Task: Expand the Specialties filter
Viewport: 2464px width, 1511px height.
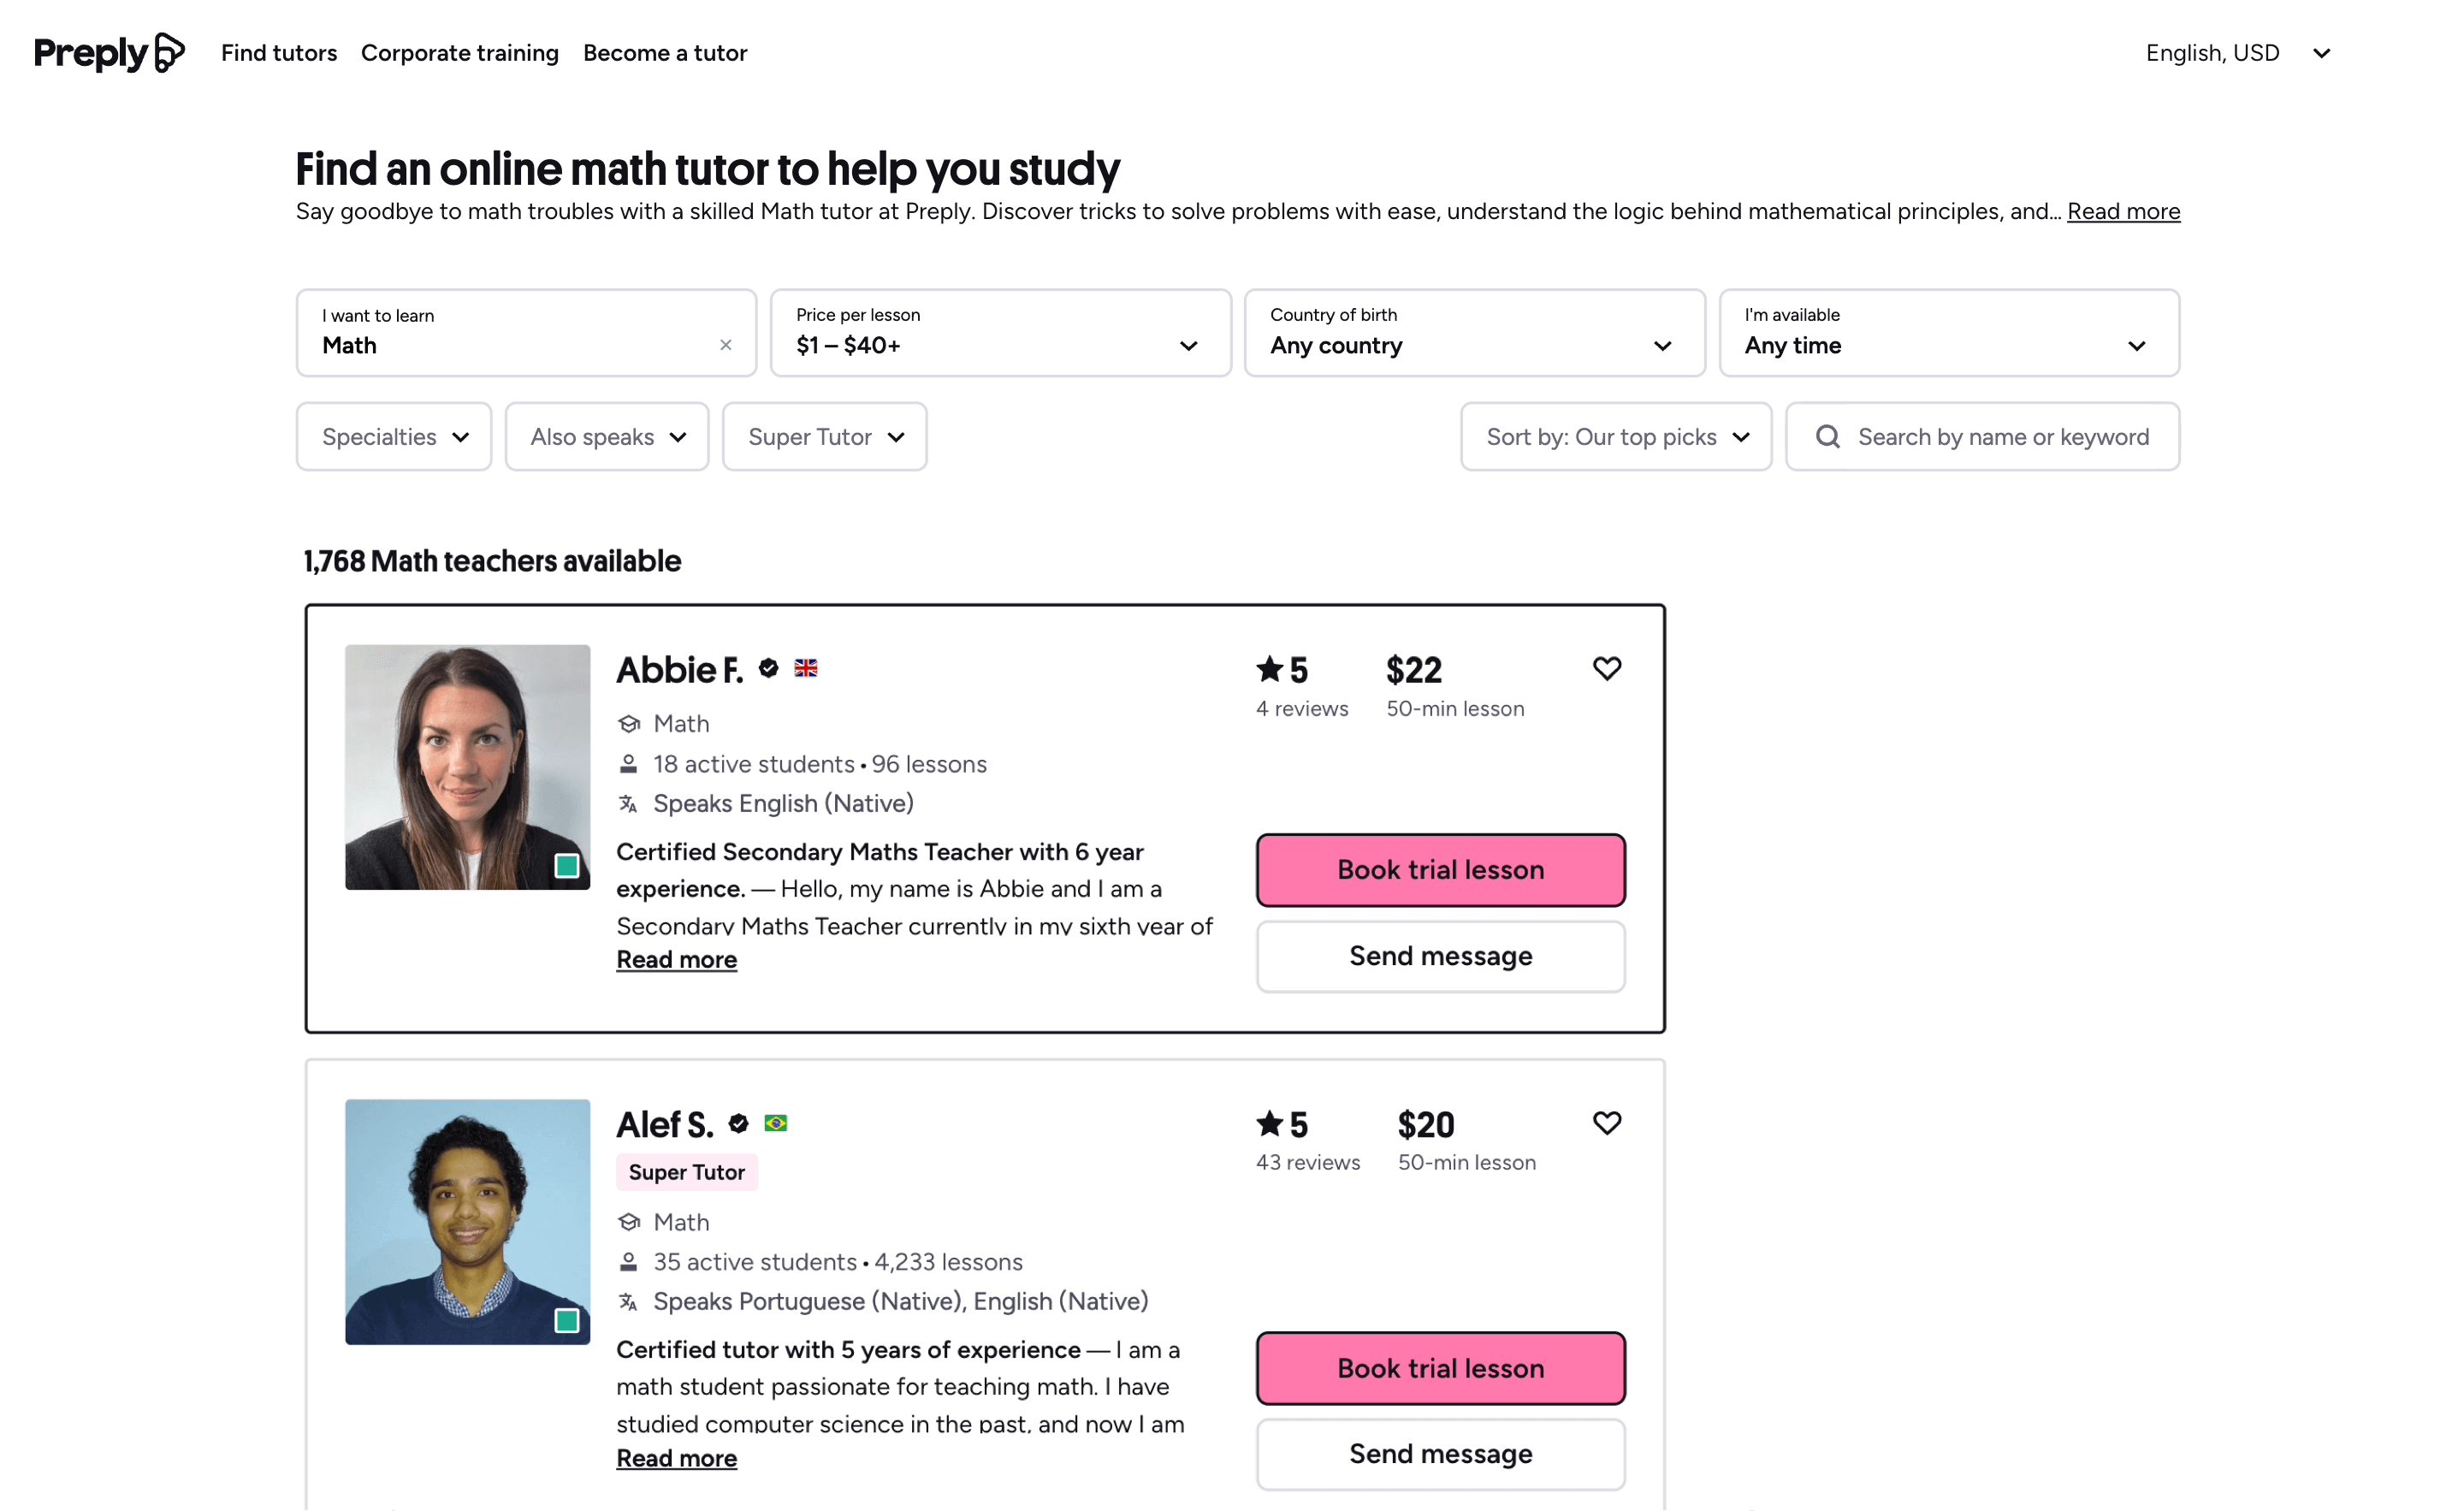Action: [x=393, y=436]
